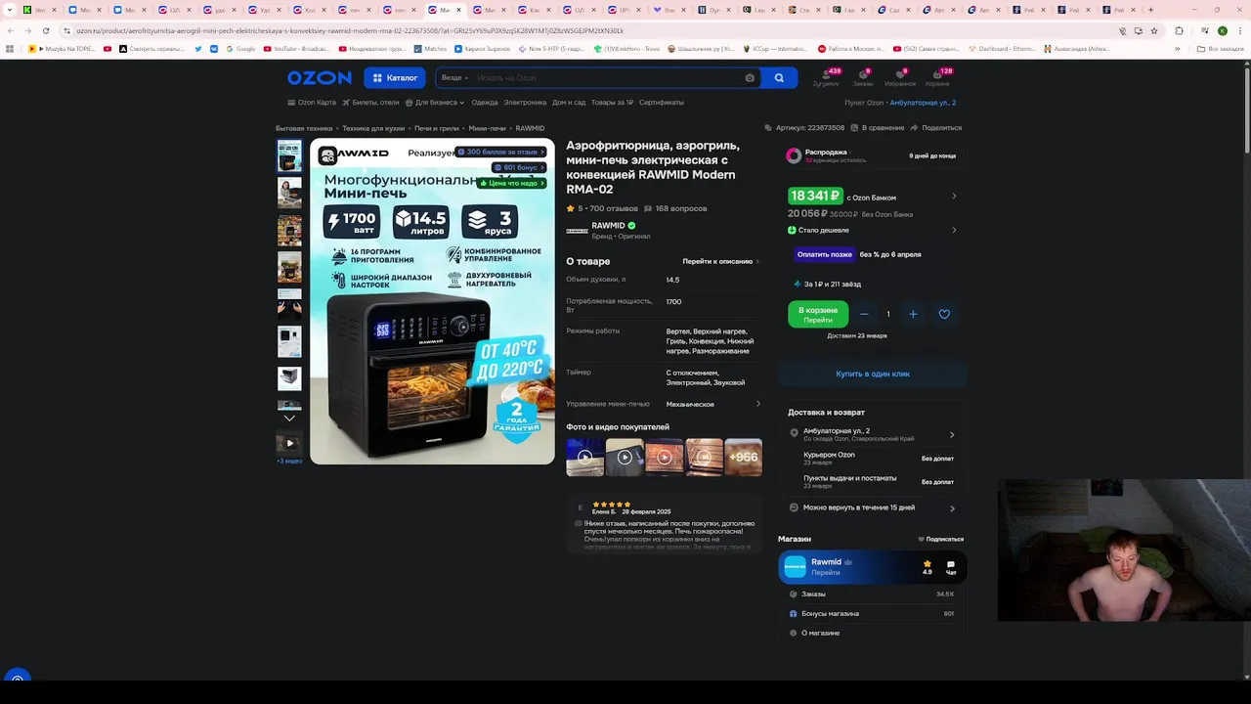Click the Поделиться share icon
The height and width of the screenshot is (704, 1251).
(936, 128)
